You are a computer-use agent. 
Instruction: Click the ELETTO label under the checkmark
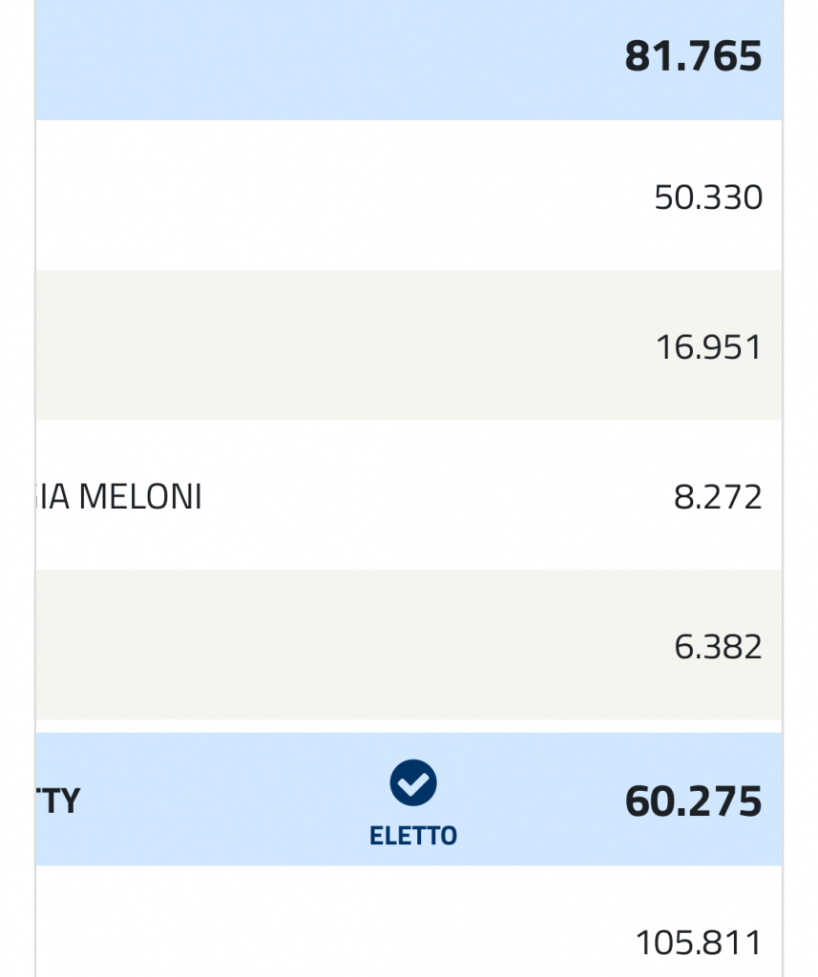tap(412, 836)
